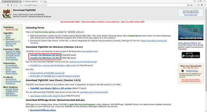Viewport: 207px width, 112px height.
Task: Open Java Viewer sidebar link
Action: pyautogui.click(x=11, y=57)
